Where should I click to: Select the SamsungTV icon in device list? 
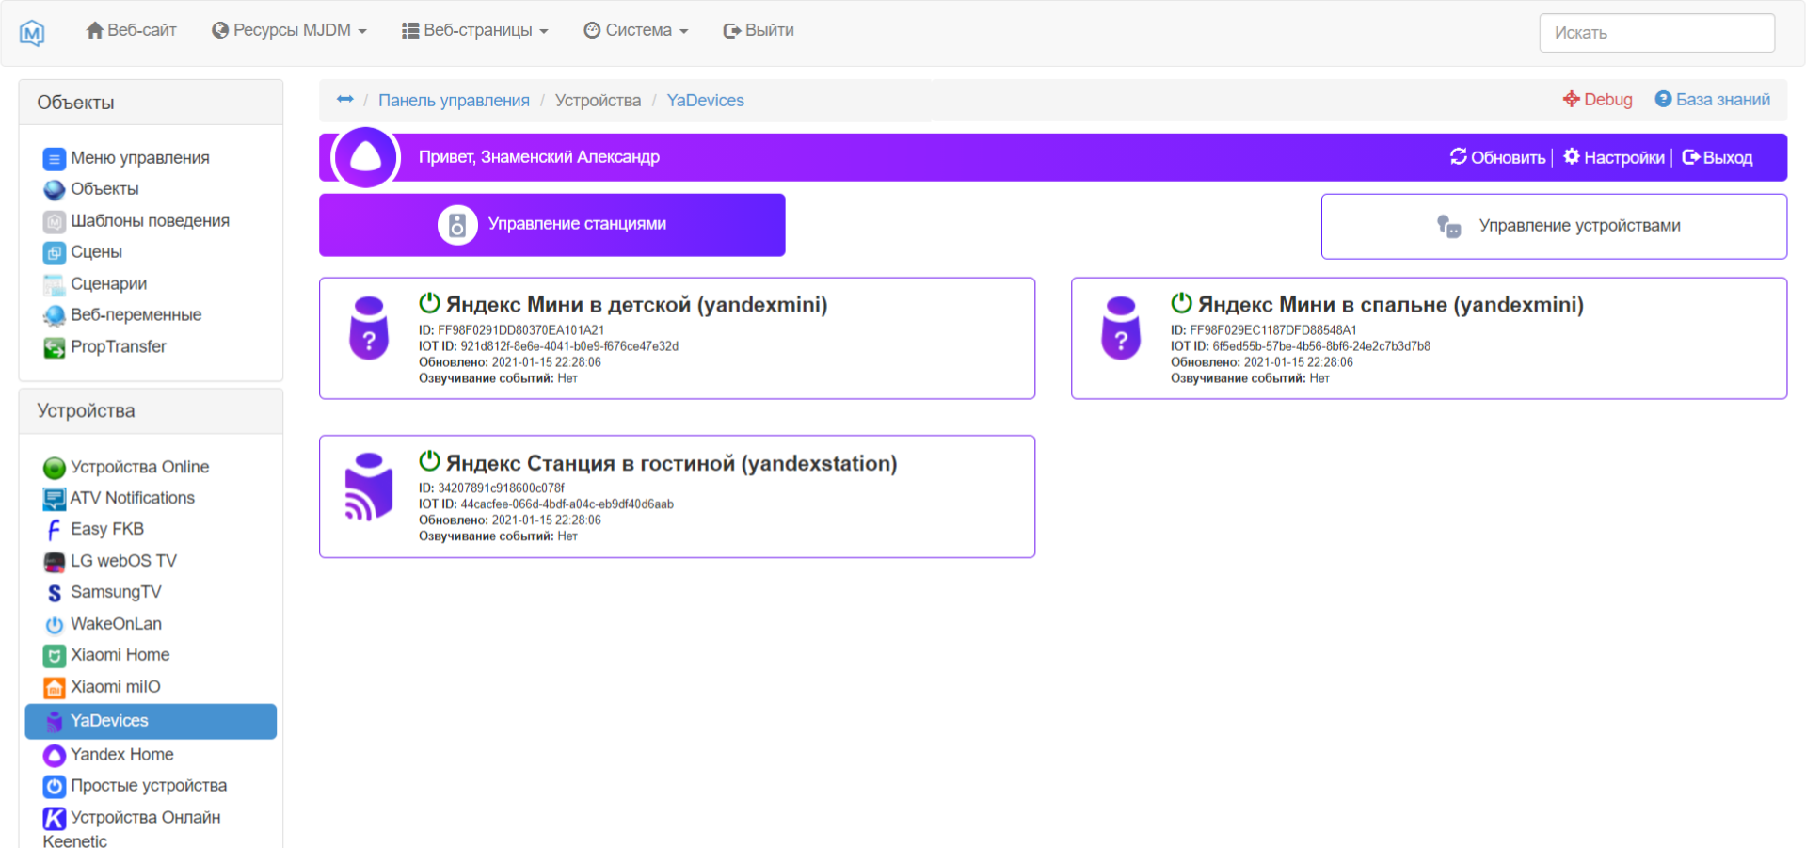tap(54, 592)
